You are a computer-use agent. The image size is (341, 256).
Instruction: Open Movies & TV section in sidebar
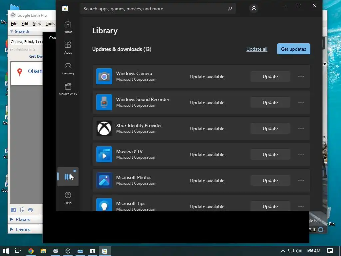[x=68, y=89]
